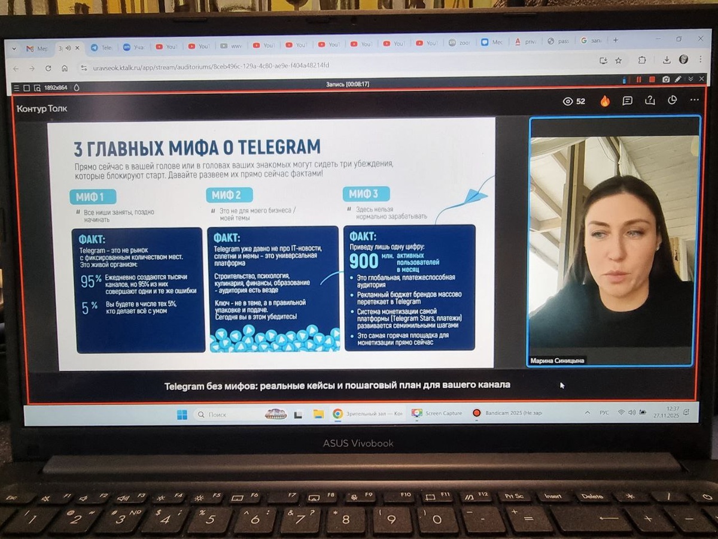Open the notifications bell in tray
Viewport: 718px width, 539px height.
[687, 411]
